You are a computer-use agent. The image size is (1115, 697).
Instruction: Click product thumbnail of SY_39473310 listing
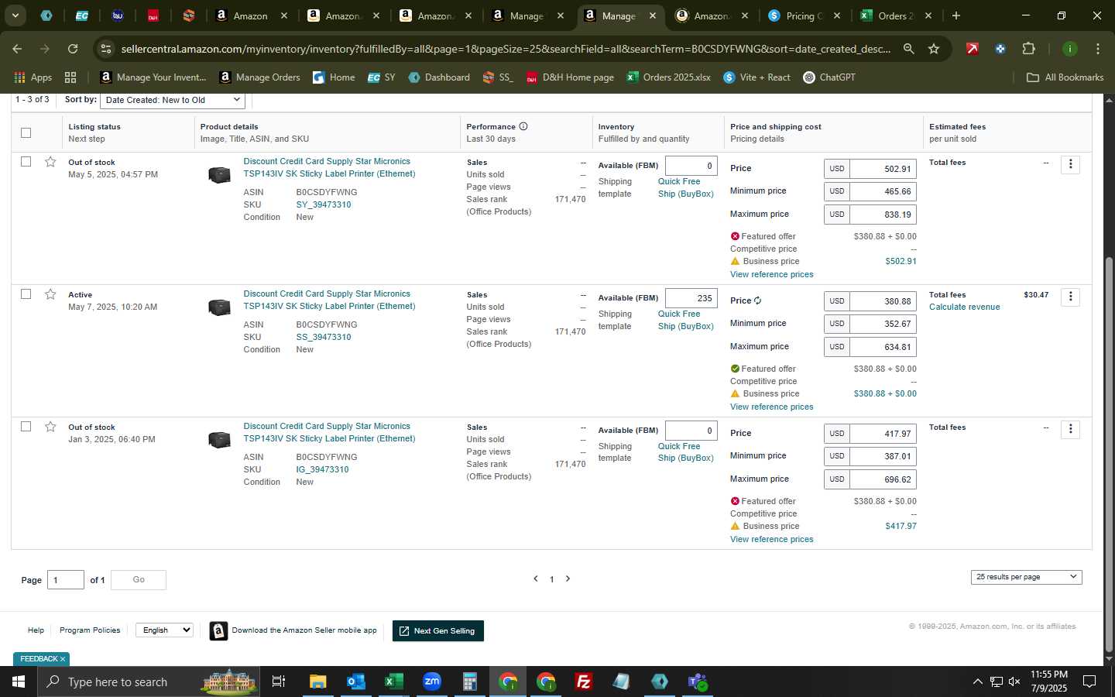tap(219, 175)
